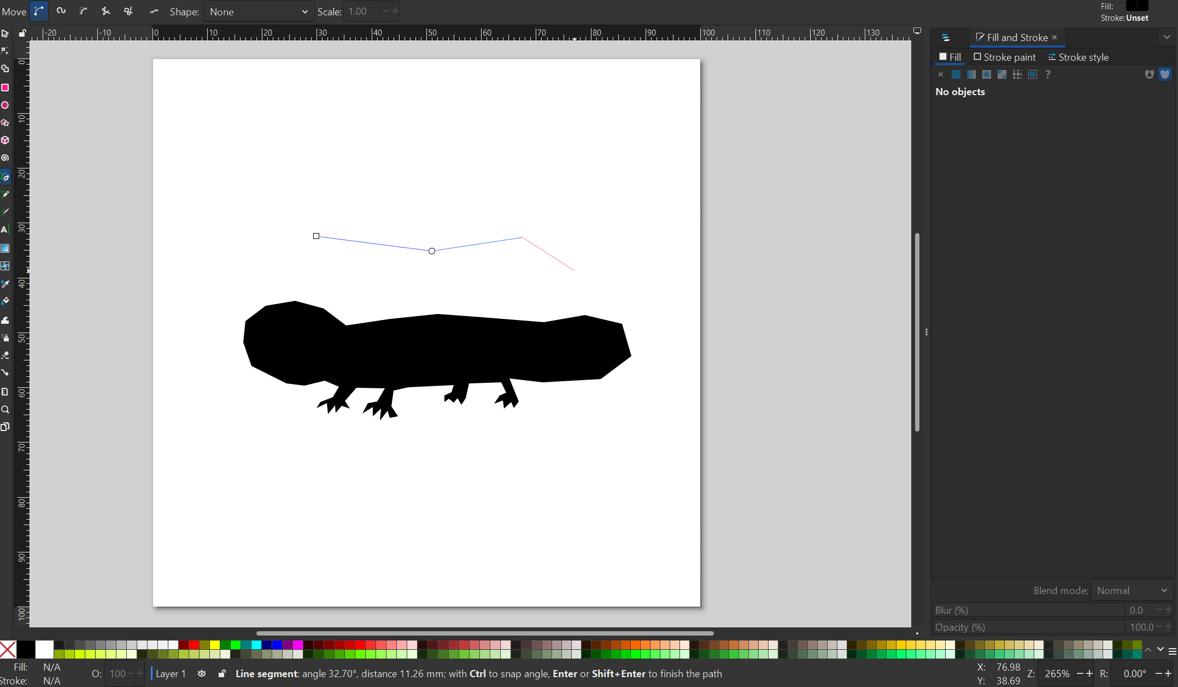Close the Fill and Stroke tab
Viewport: 1178px width, 687px height.
pyautogui.click(x=1054, y=37)
